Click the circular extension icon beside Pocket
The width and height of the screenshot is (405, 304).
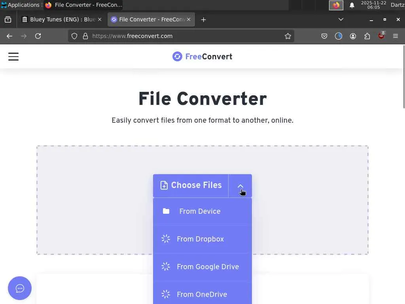point(339,36)
